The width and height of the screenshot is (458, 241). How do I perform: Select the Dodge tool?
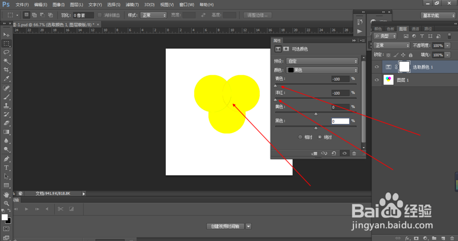coord(6,150)
